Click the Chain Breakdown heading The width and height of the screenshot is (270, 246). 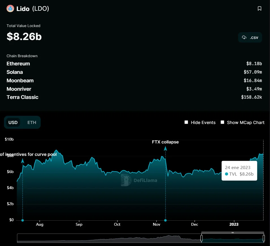coord(22,56)
